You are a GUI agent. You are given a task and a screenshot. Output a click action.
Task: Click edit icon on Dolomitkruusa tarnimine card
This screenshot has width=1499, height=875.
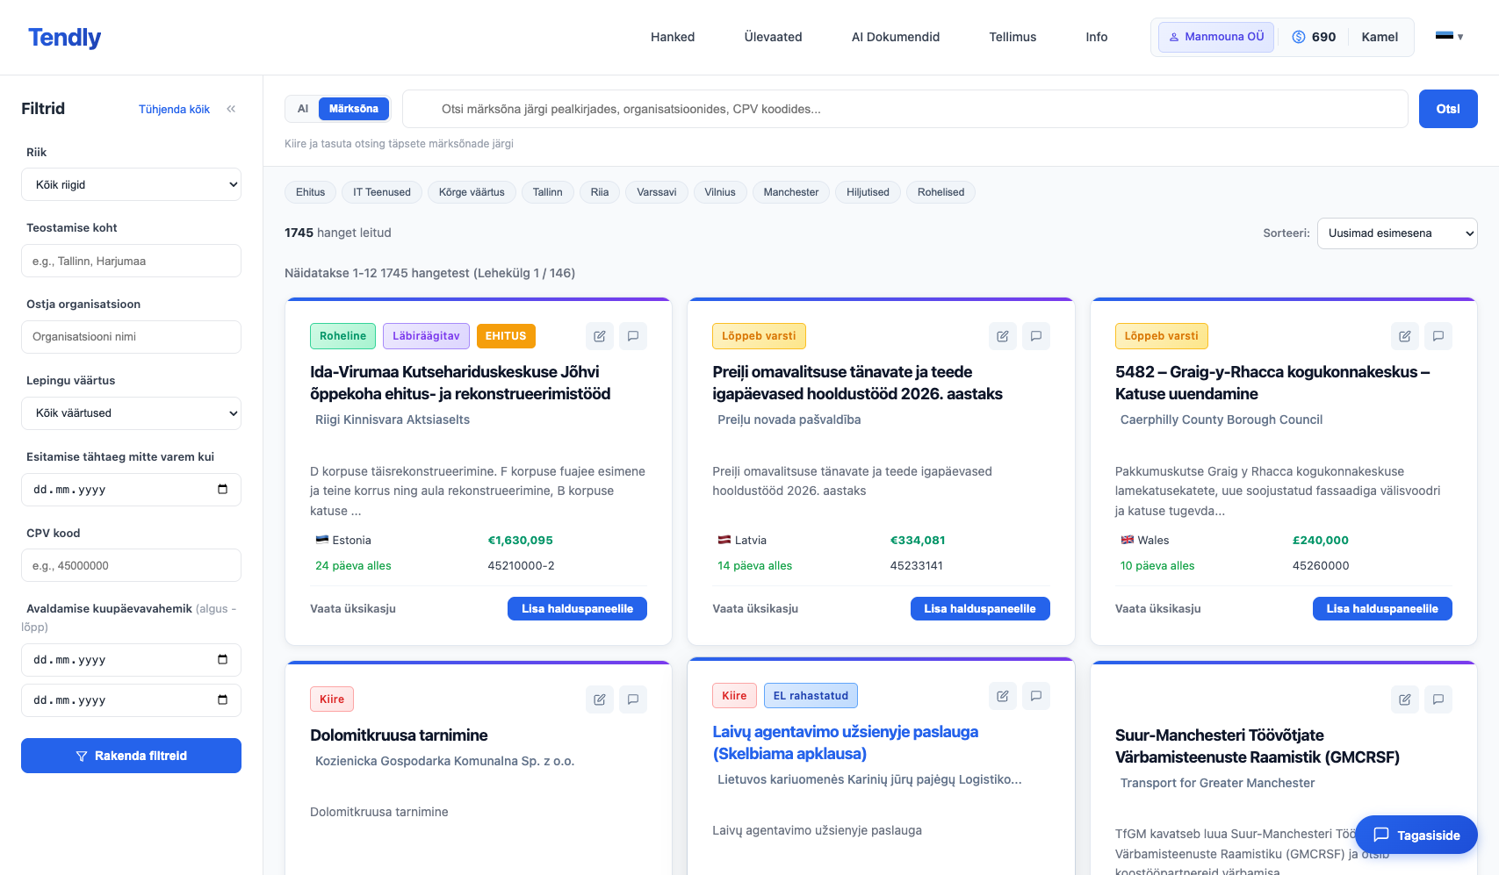(x=600, y=699)
